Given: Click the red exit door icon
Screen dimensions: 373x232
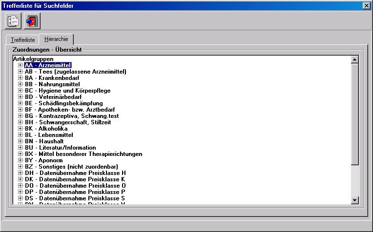Looking at the screenshot, I should tap(32, 21).
